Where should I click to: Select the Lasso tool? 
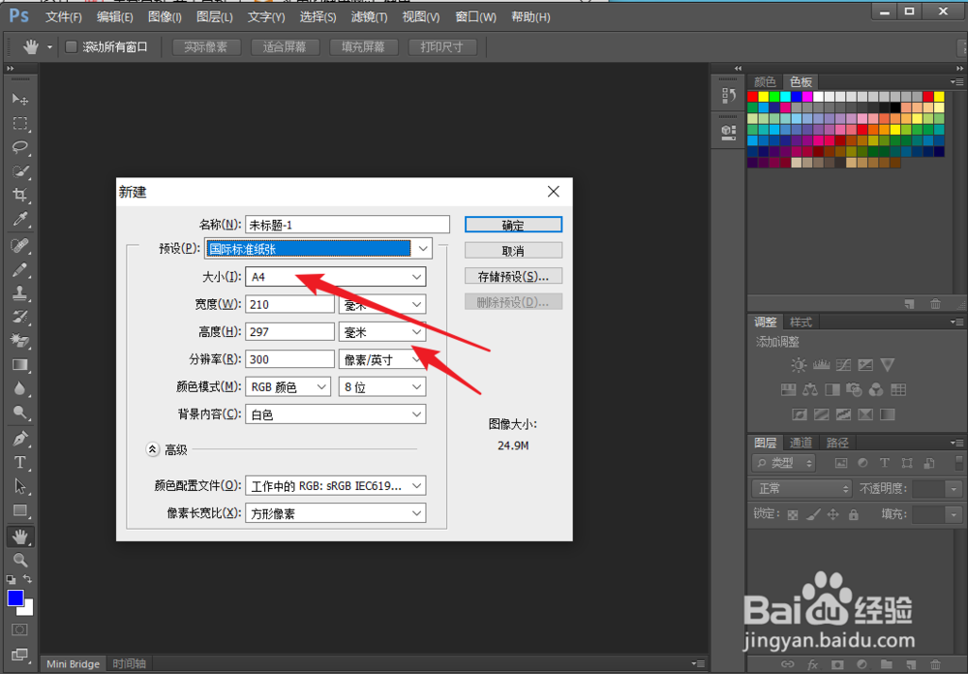pos(19,147)
